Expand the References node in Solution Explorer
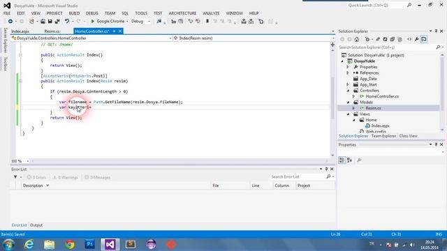Screen dimensions: 447x251 (x=348, y=73)
